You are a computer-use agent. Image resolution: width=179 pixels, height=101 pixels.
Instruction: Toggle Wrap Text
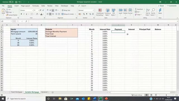[66, 10]
